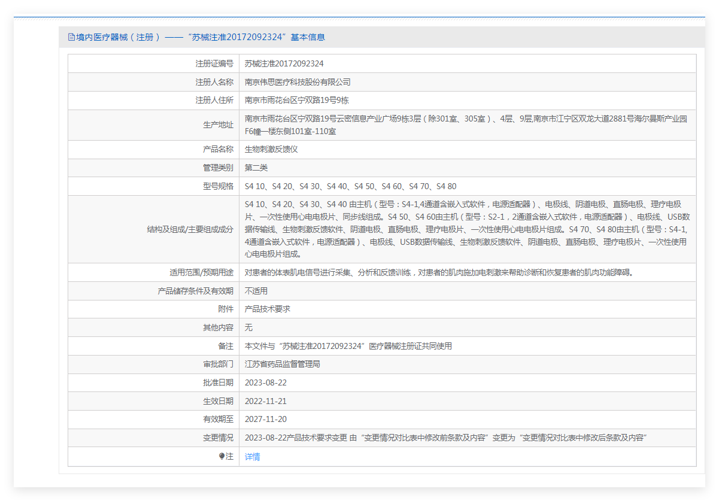Image resolution: width=719 pixels, height=501 pixels.
Task: Select product name 生物刺激反馈仪
Action: (x=271, y=150)
